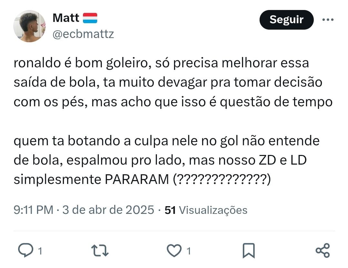Click the word PARARAM in the tweet

(137, 180)
